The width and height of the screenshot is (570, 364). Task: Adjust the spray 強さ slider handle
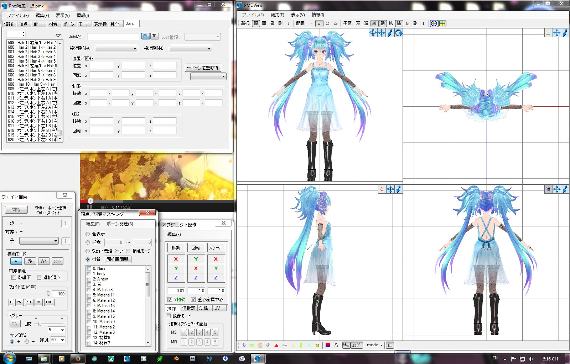(x=40, y=324)
